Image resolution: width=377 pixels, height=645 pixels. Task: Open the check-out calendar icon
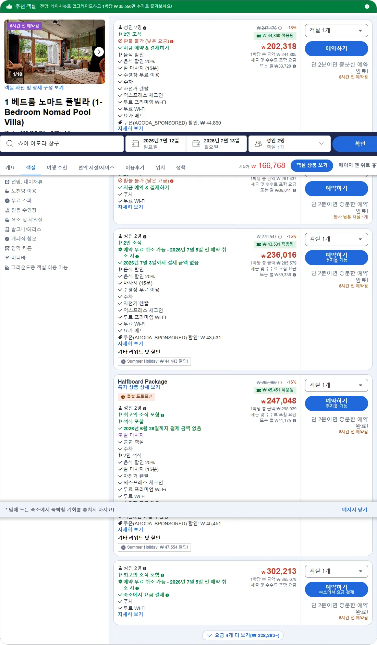[x=196, y=144]
